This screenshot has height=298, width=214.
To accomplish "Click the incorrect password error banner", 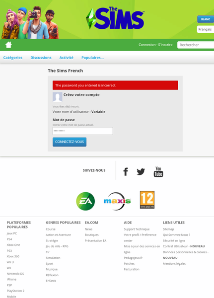I will point(115,85).
